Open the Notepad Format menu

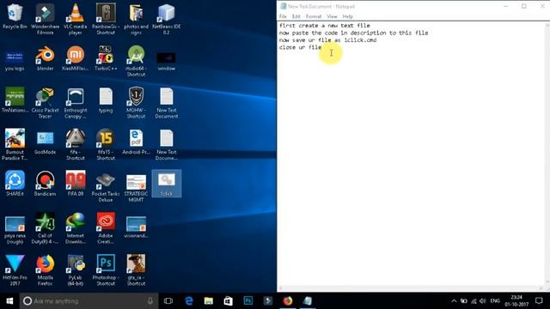(314, 16)
